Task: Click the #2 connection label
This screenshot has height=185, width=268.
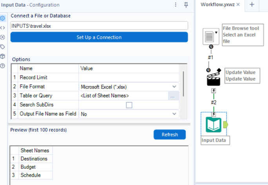Action: [x=214, y=102]
